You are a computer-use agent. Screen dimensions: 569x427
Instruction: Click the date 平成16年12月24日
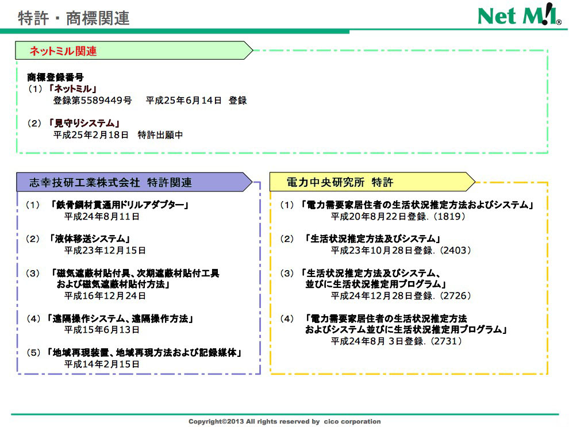pyautogui.click(x=105, y=295)
